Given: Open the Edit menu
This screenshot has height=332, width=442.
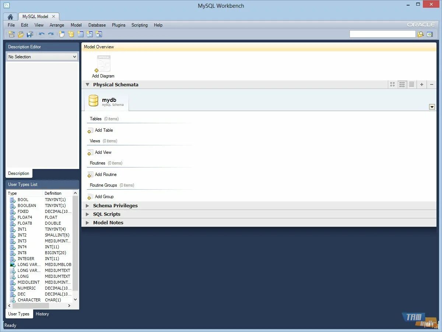Looking at the screenshot, I should click(24, 25).
